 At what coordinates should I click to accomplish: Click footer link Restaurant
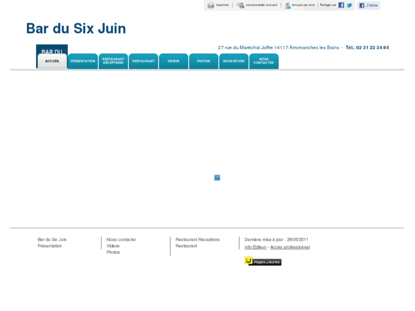point(186,246)
